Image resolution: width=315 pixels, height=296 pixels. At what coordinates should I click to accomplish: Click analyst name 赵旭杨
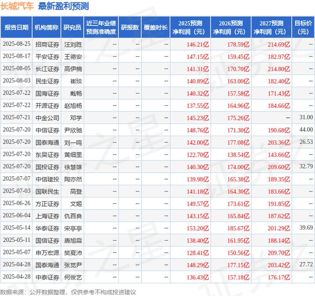[x=73, y=106]
